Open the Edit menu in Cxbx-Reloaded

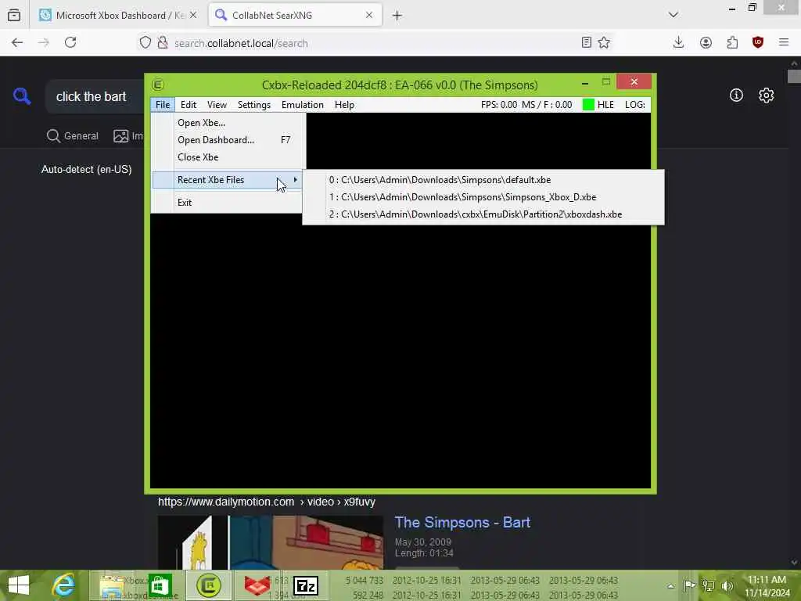[189, 105]
